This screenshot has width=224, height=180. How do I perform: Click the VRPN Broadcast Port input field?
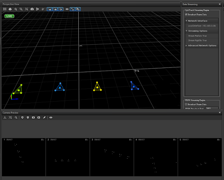click(x=212, y=108)
